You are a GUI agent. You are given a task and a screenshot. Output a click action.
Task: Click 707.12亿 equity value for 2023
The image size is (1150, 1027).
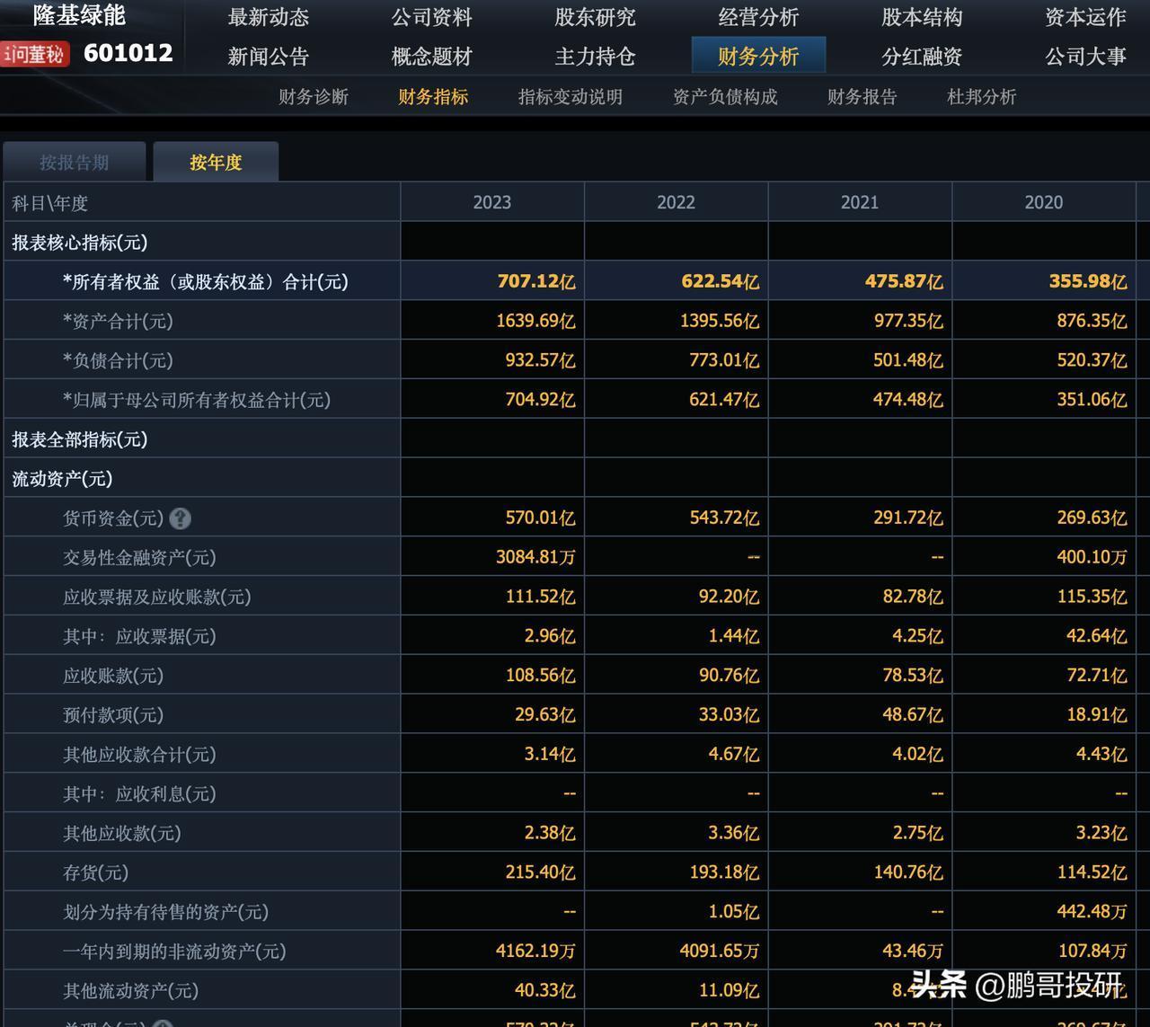click(536, 281)
